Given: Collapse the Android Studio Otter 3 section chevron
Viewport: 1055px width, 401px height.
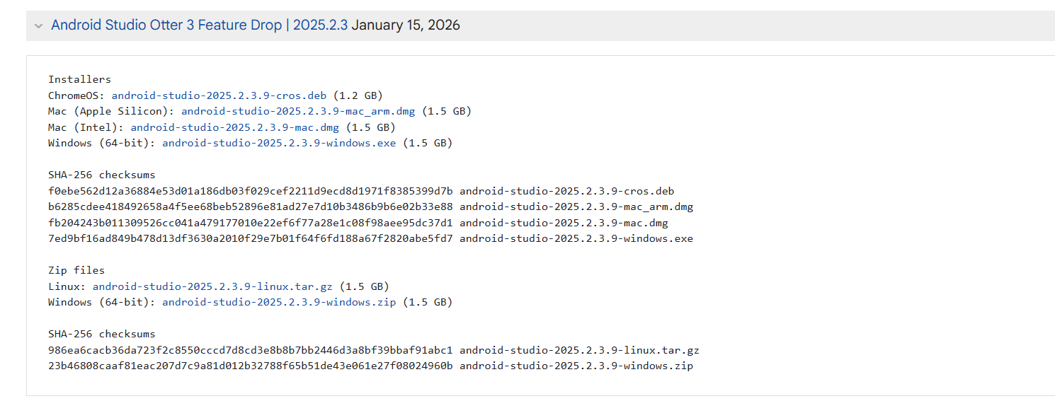Looking at the screenshot, I should click(x=38, y=26).
